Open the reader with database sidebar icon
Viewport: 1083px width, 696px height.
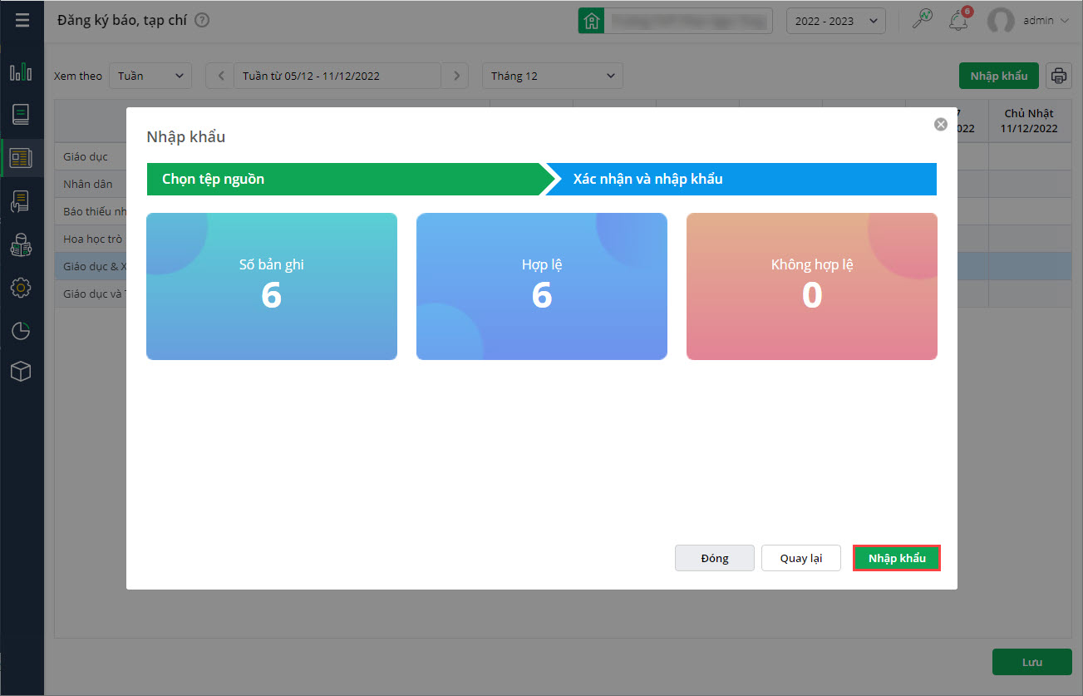pyautogui.click(x=21, y=245)
